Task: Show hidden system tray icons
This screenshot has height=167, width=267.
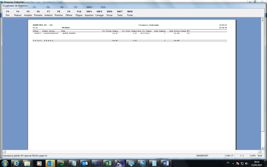Action: pos(233,163)
